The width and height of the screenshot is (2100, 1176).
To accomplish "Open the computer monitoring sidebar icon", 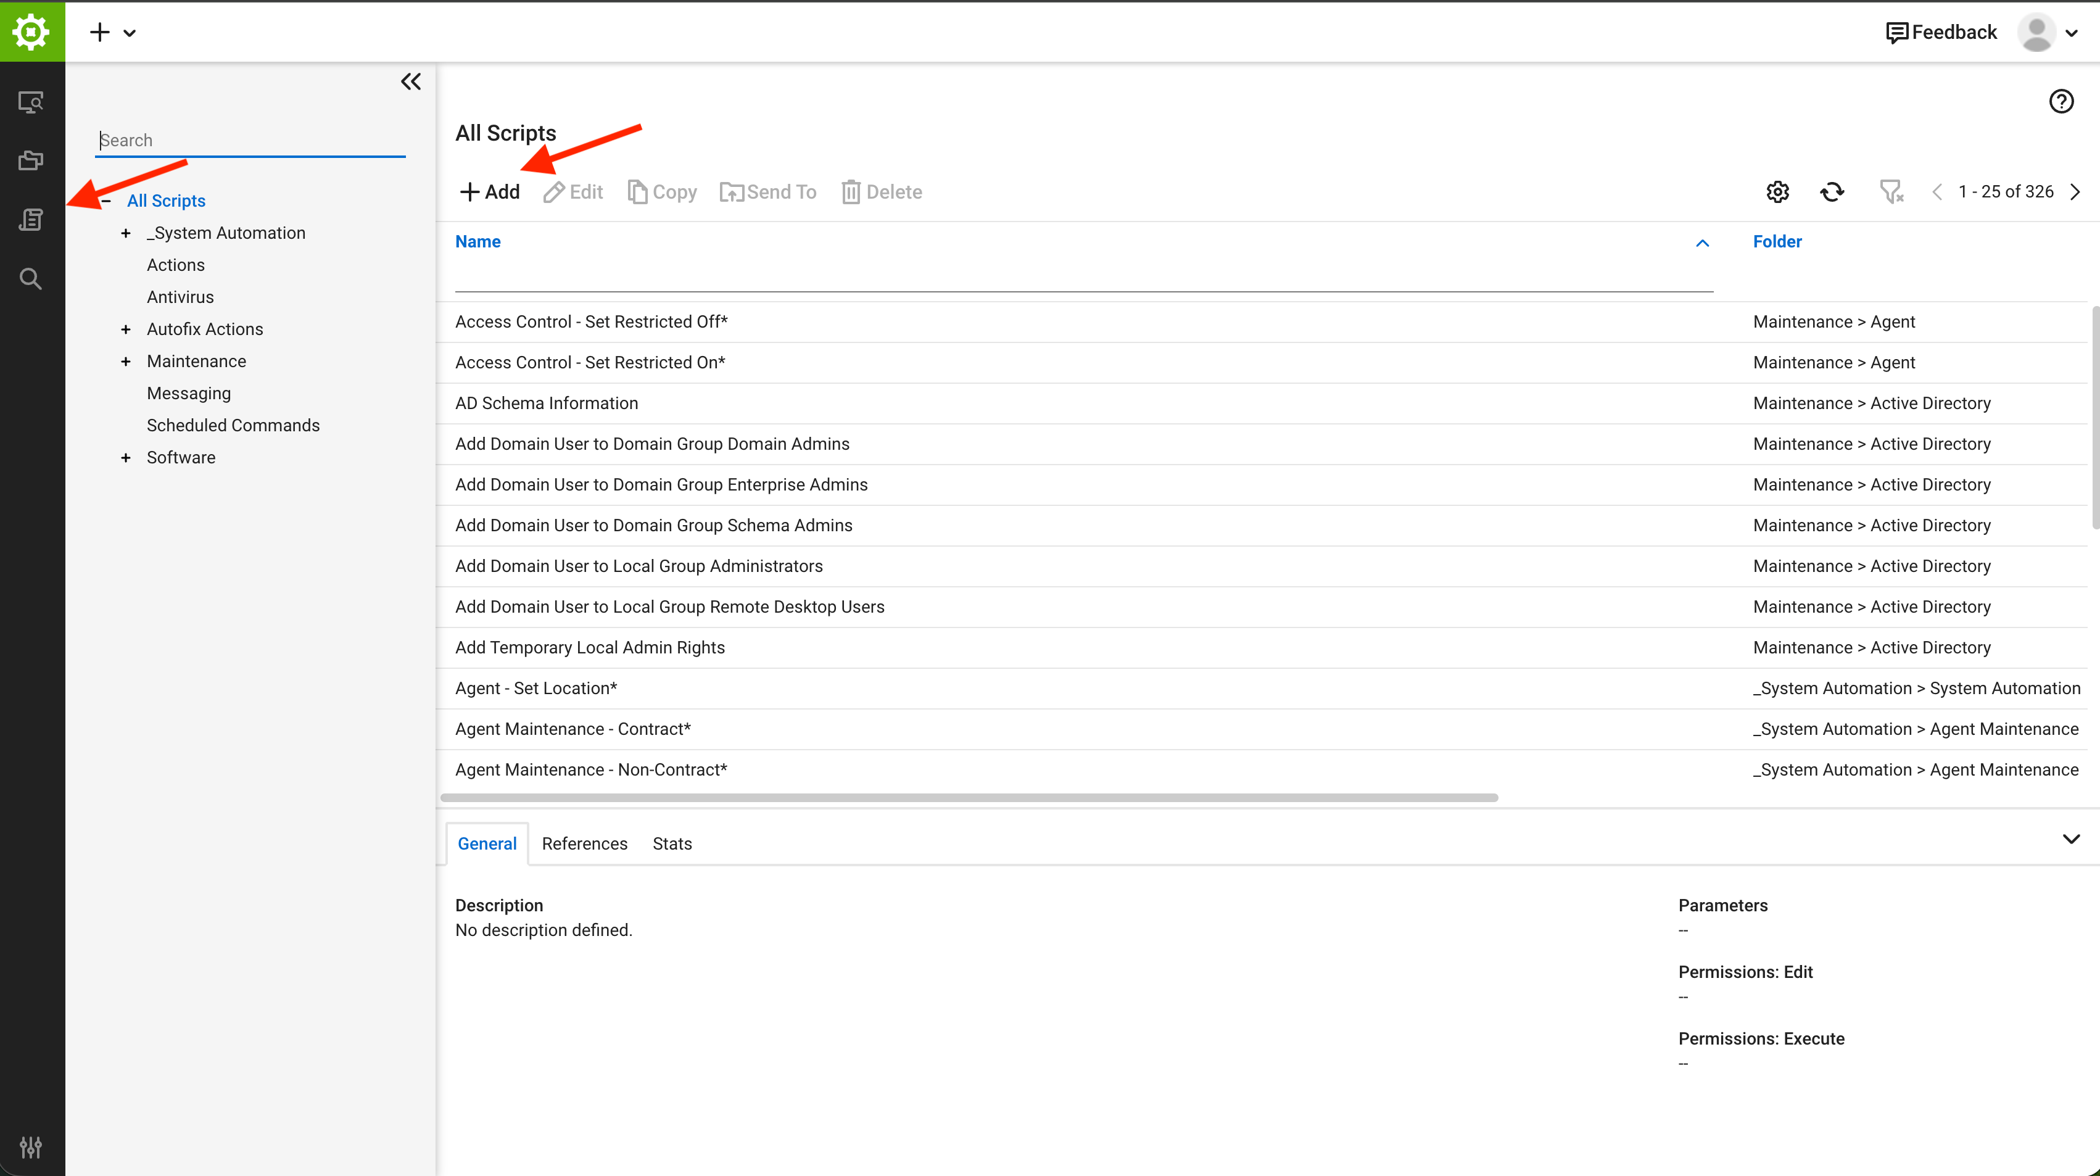I will [31, 102].
